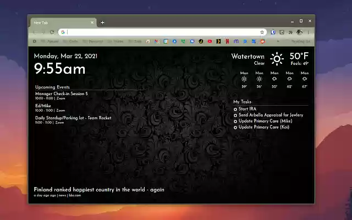
Task: Open the green phone Voice bookmark
Action: (183, 41)
